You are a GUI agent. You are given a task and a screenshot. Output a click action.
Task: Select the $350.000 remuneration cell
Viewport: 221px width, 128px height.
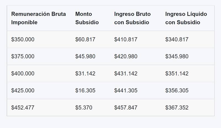pyautogui.click(x=23, y=40)
